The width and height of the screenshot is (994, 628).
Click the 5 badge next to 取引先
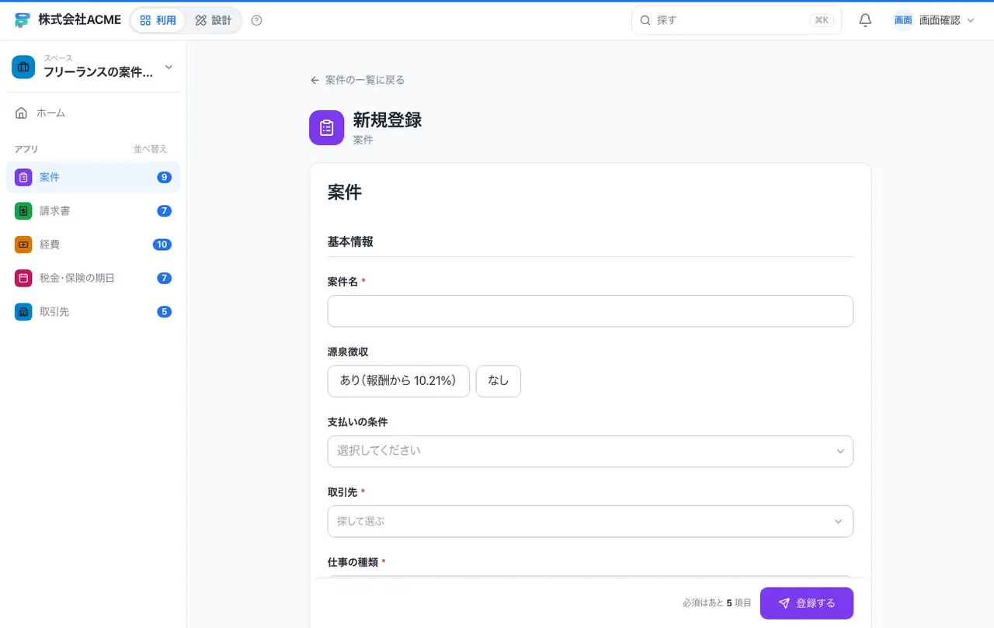pos(164,311)
